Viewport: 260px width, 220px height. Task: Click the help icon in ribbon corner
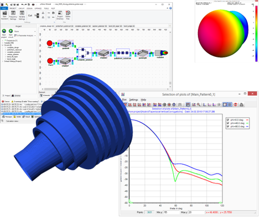[x=170, y=8]
